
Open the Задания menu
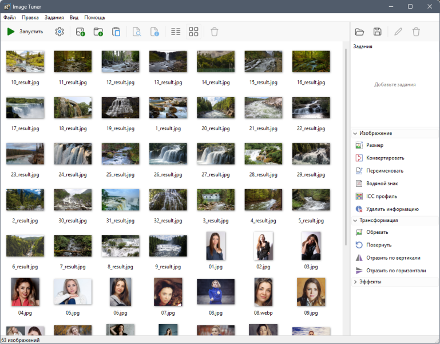point(54,17)
